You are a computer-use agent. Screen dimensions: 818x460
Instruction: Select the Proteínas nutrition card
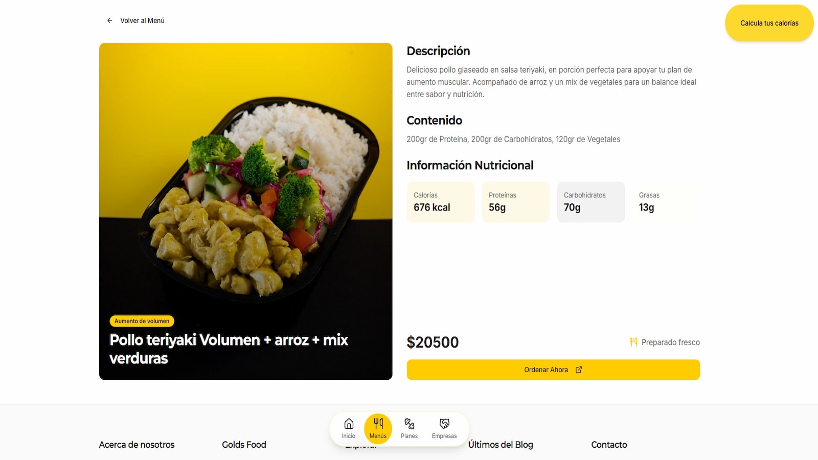tap(515, 202)
